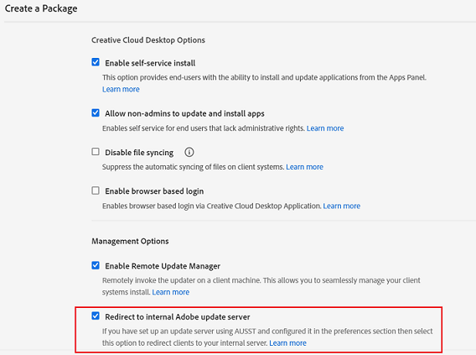Viewport: 476px width, 355px height.
Task: Click the 'Enable Remote Update Manager' label text
Action: 163,266
